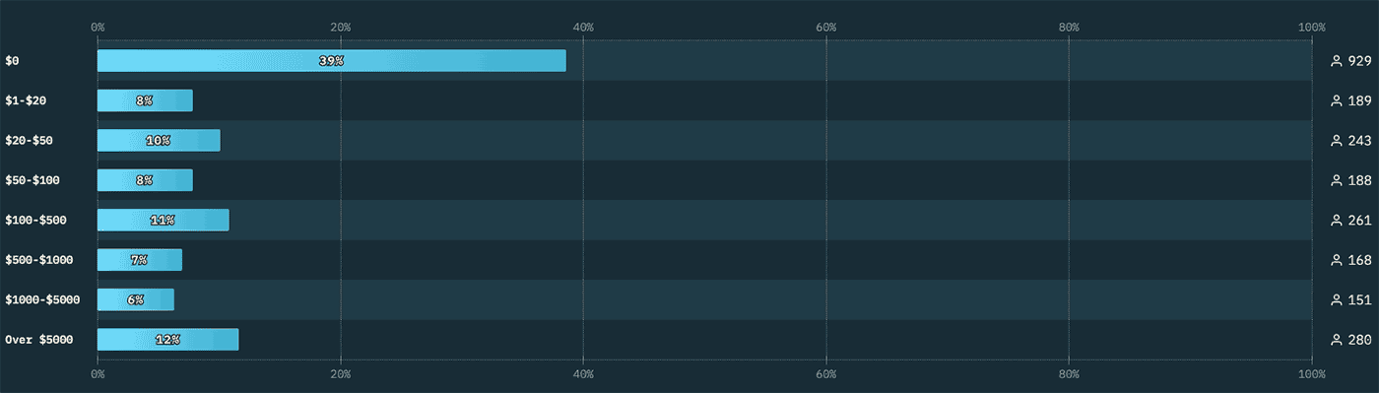Click the respondent count 243
Screen dimensions: 1379x393
1360,141
